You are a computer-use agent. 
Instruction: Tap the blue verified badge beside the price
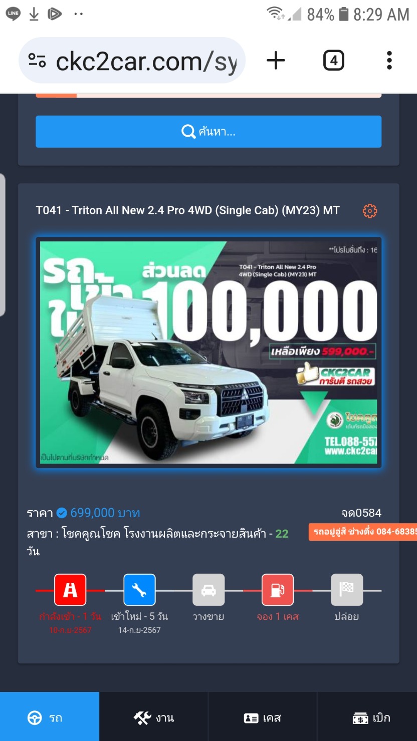pos(62,513)
